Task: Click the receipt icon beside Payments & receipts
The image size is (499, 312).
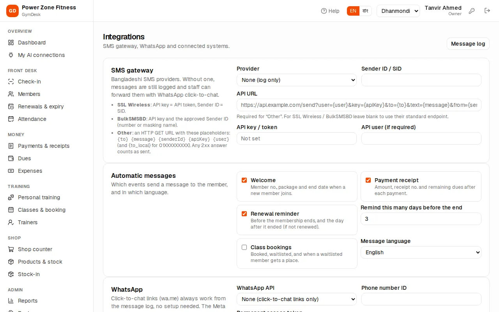Action: (x=11, y=146)
